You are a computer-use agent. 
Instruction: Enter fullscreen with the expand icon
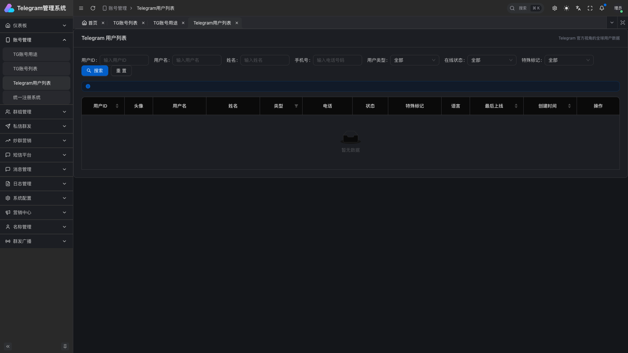pos(590,8)
